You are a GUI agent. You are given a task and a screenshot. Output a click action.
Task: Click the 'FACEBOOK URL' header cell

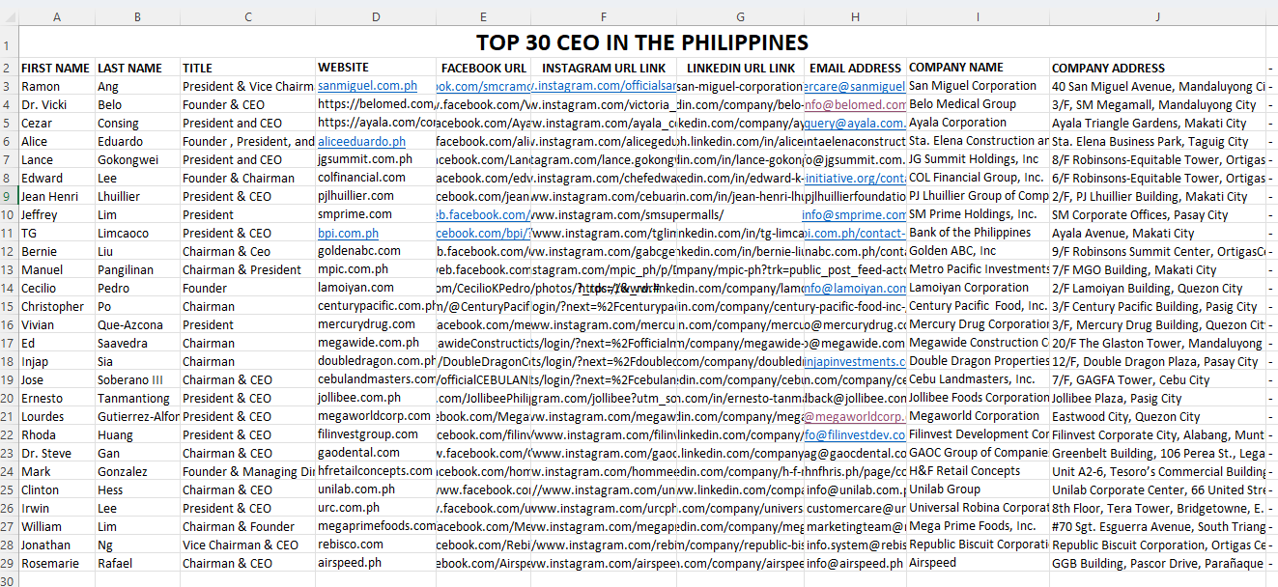483,68
